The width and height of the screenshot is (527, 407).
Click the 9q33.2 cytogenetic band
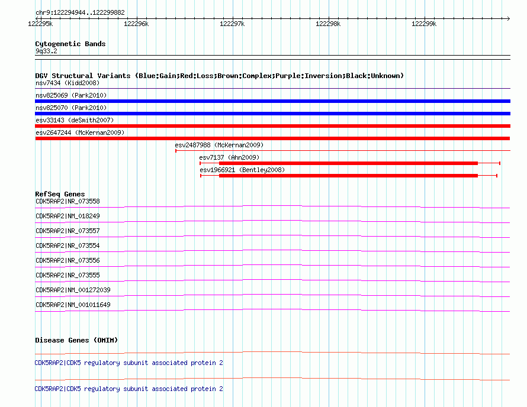coord(272,57)
